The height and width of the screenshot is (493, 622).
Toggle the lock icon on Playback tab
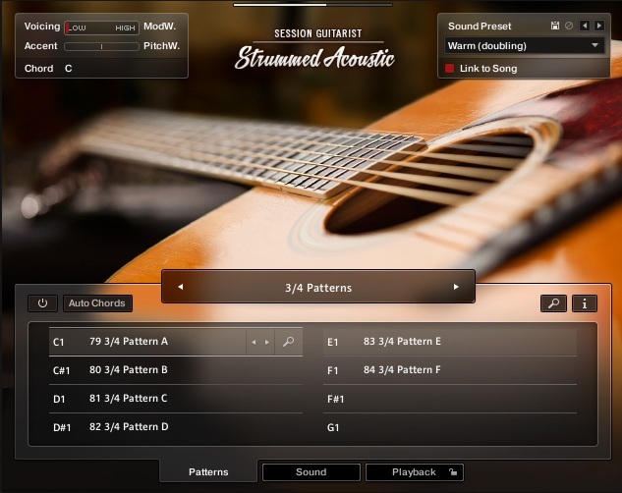[453, 471]
